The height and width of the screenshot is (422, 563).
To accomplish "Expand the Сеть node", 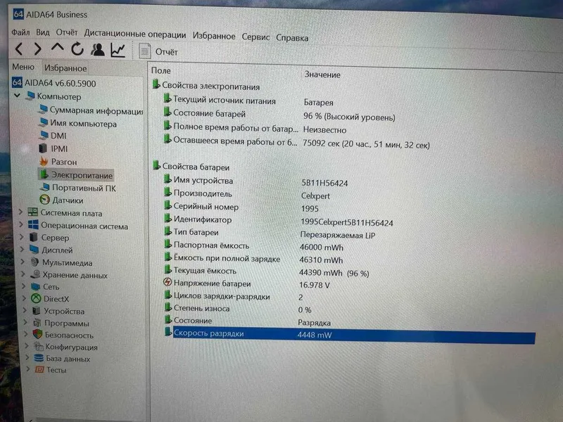I will coord(24,286).
